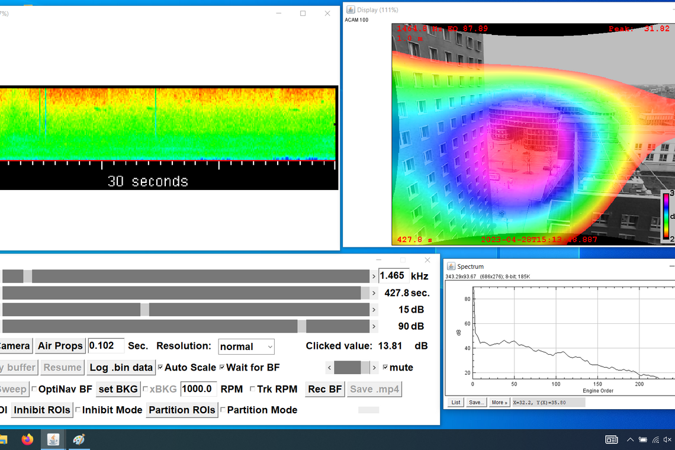Click the List button in Spectrum window

(456, 403)
